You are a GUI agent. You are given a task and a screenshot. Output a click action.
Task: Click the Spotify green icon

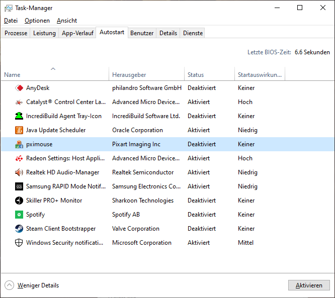point(19,215)
